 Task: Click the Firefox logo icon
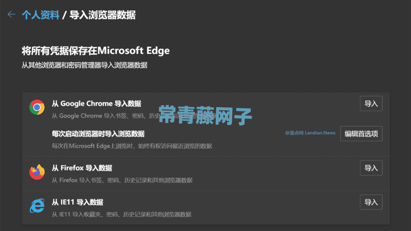[x=37, y=172]
